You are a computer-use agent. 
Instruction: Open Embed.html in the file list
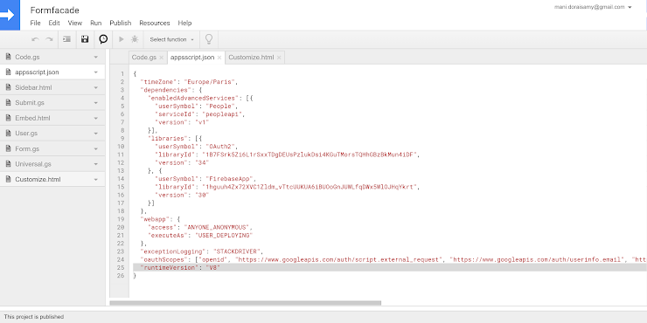coord(52,118)
